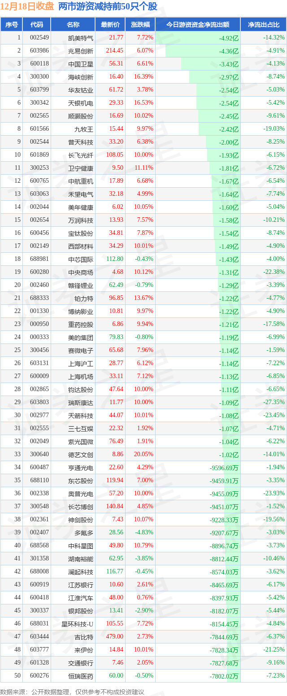Select stock name 中科星图
287x696 pixels.
(x=81, y=546)
